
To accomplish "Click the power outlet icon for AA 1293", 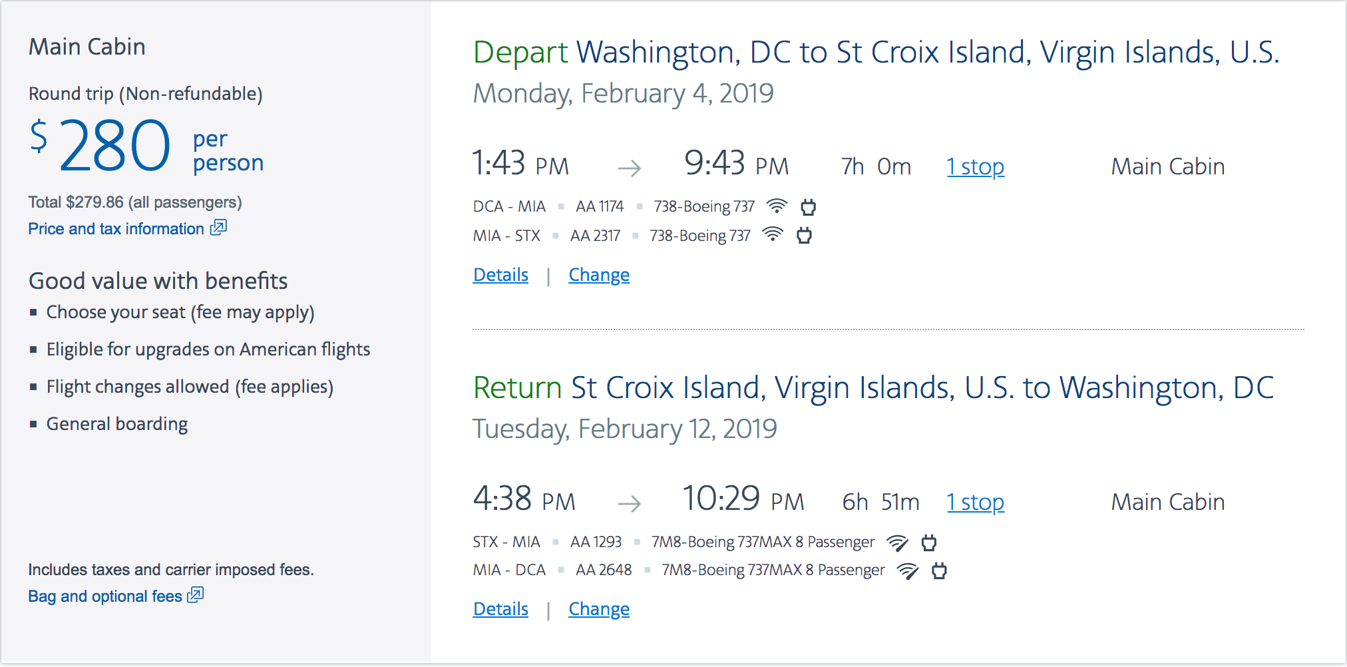I will [929, 543].
